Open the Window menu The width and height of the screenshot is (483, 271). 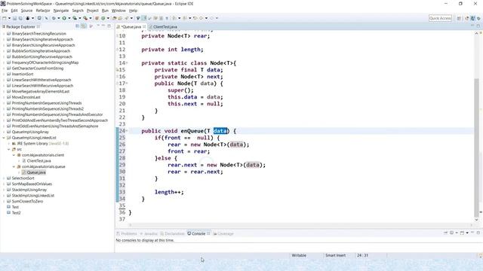coord(118,11)
